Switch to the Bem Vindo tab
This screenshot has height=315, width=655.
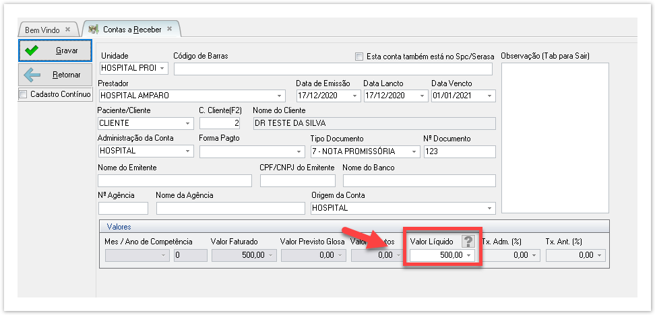[42, 30]
